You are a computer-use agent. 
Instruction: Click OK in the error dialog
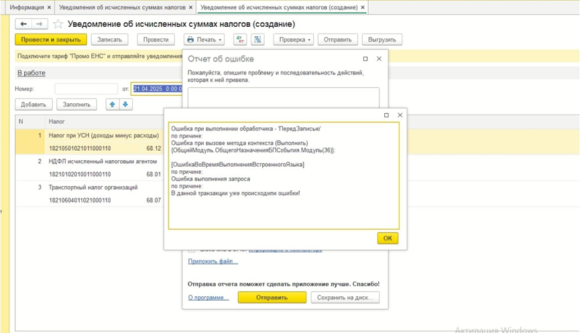click(x=388, y=238)
